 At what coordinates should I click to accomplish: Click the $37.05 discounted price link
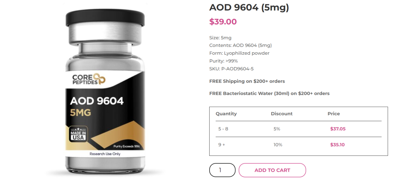(x=338, y=129)
